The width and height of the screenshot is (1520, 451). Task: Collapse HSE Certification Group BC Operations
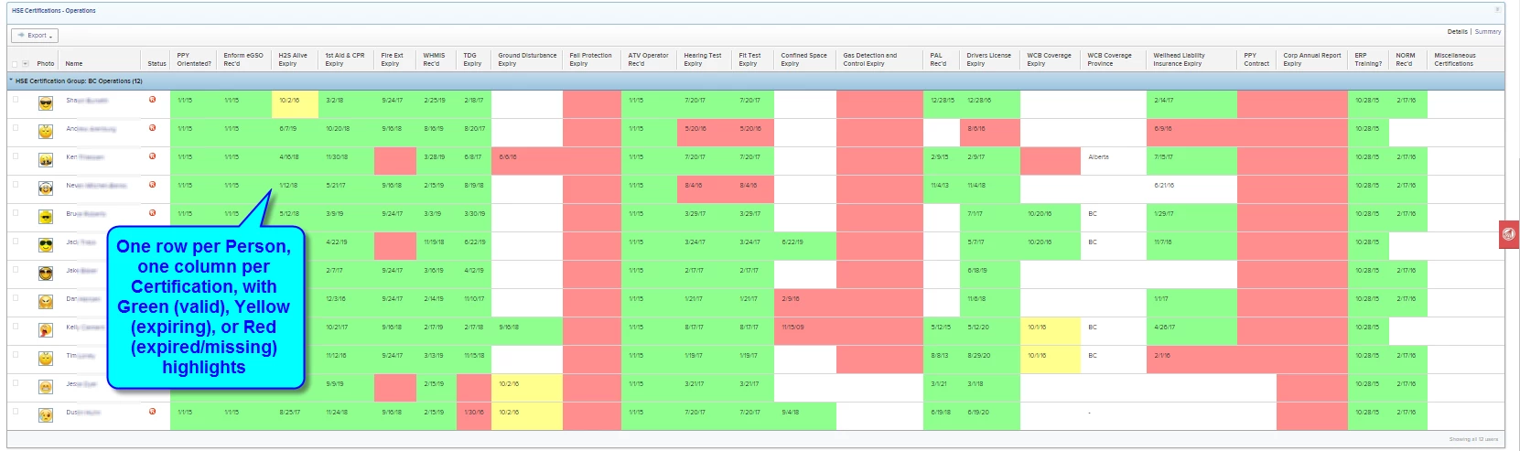click(11, 81)
